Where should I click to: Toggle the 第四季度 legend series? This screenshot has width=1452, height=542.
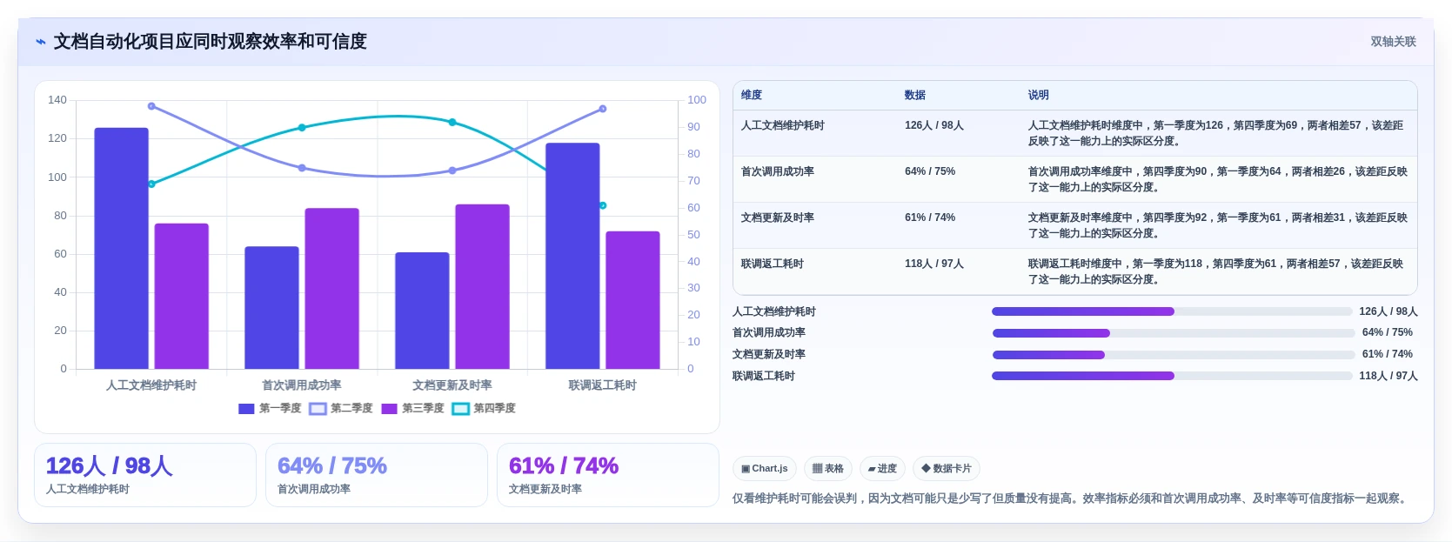pyautogui.click(x=484, y=408)
